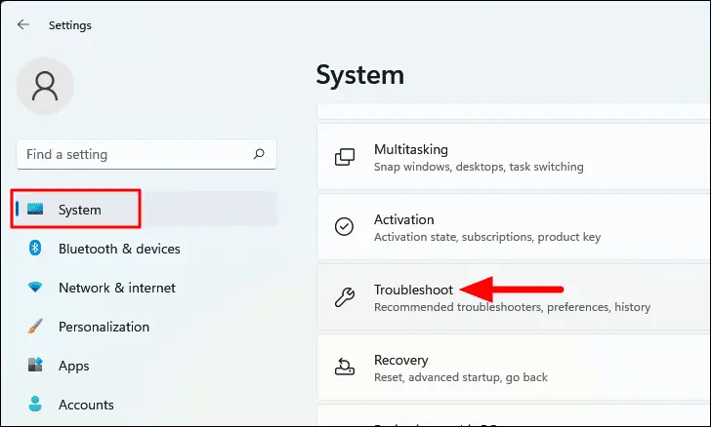
Task: Open Multitasking settings
Action: (514, 157)
